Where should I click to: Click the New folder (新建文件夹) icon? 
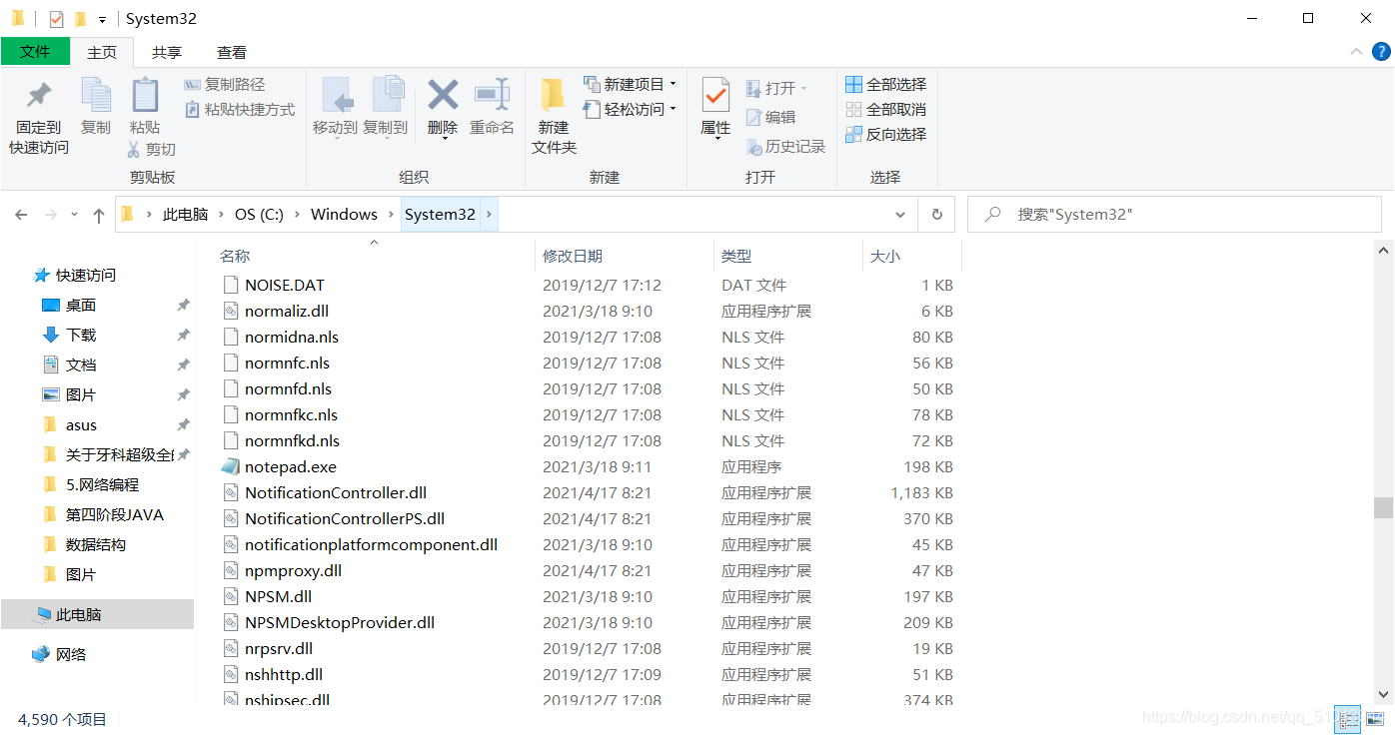[553, 95]
